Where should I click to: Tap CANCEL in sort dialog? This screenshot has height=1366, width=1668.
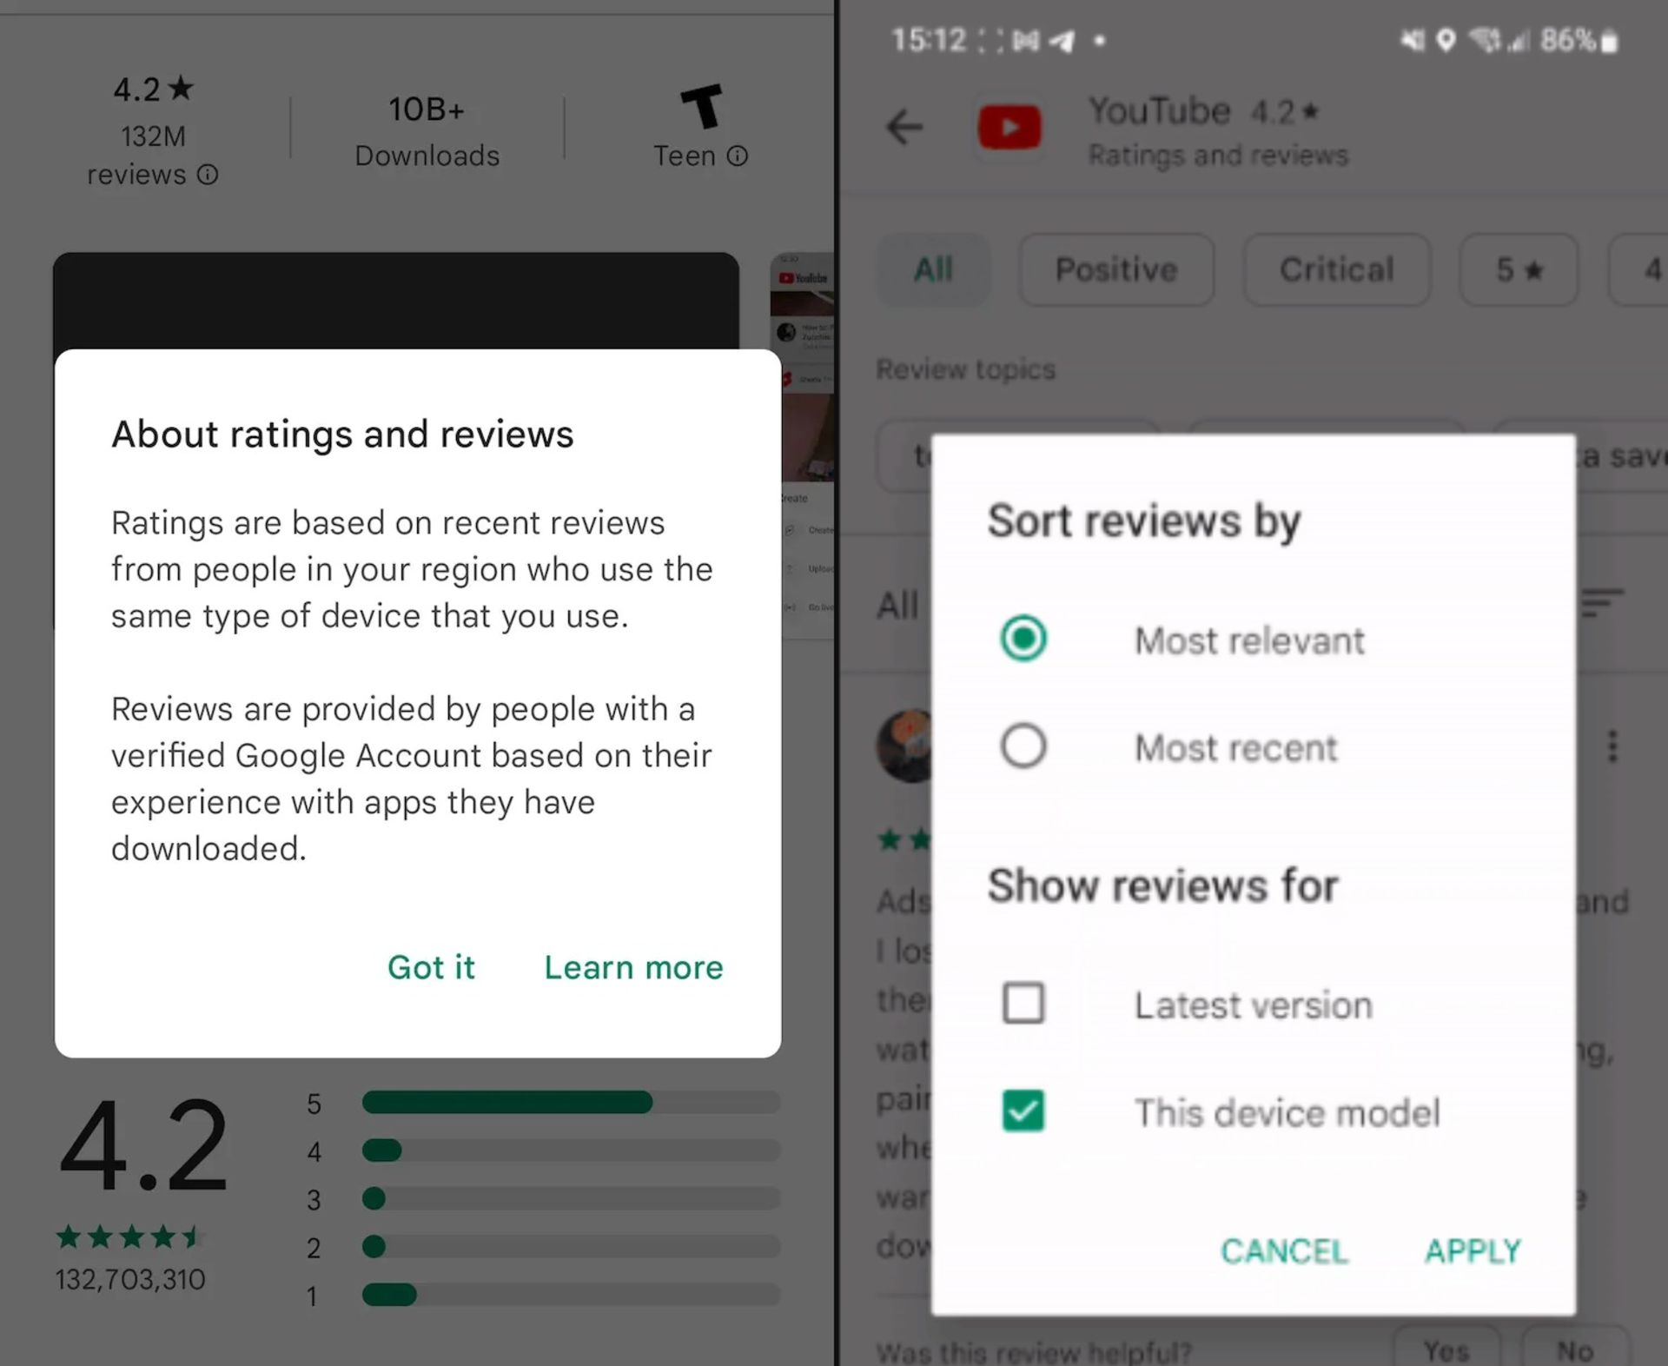[x=1284, y=1251]
